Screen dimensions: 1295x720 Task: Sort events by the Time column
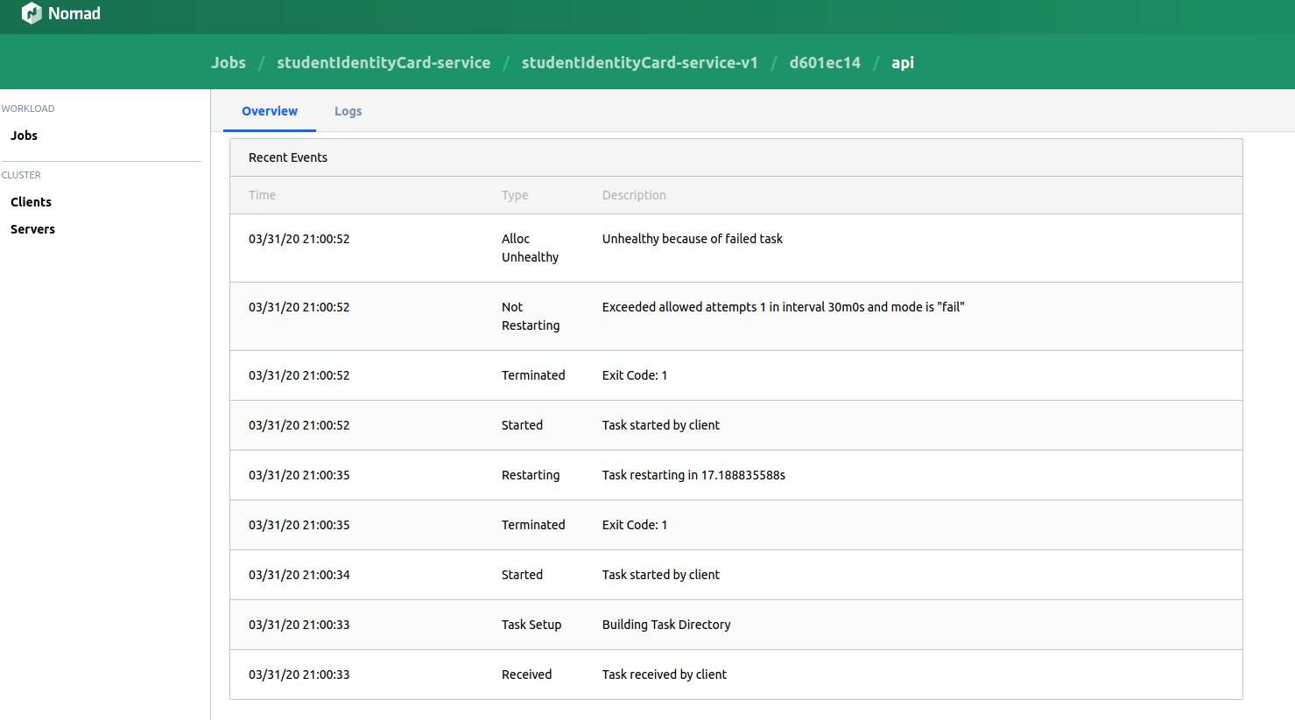(x=262, y=194)
